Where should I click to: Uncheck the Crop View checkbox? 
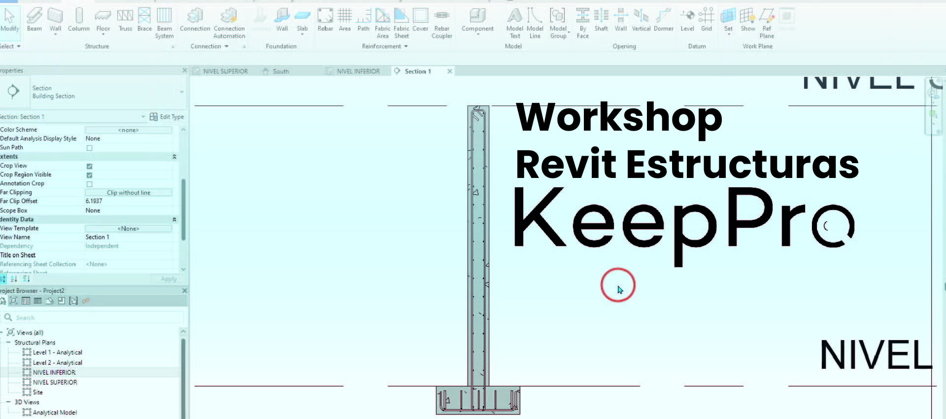coord(89,166)
